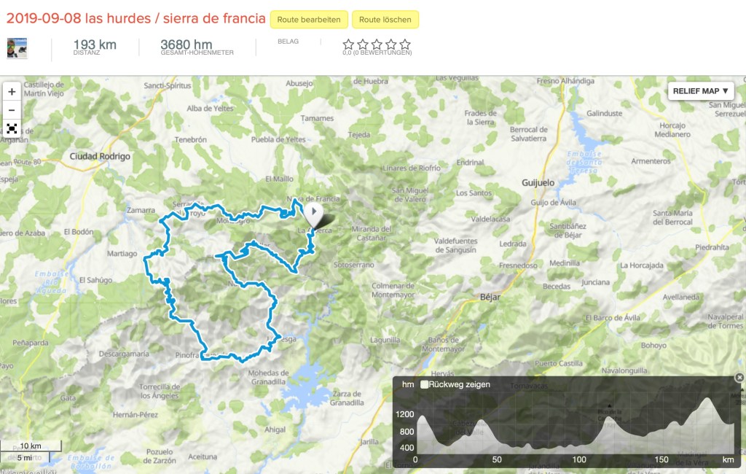Zoom out of the map
The image size is (746, 474).
pyautogui.click(x=12, y=110)
